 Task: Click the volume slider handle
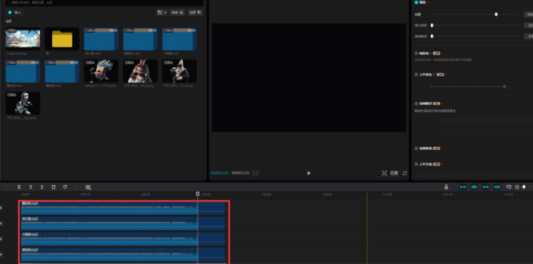click(496, 14)
